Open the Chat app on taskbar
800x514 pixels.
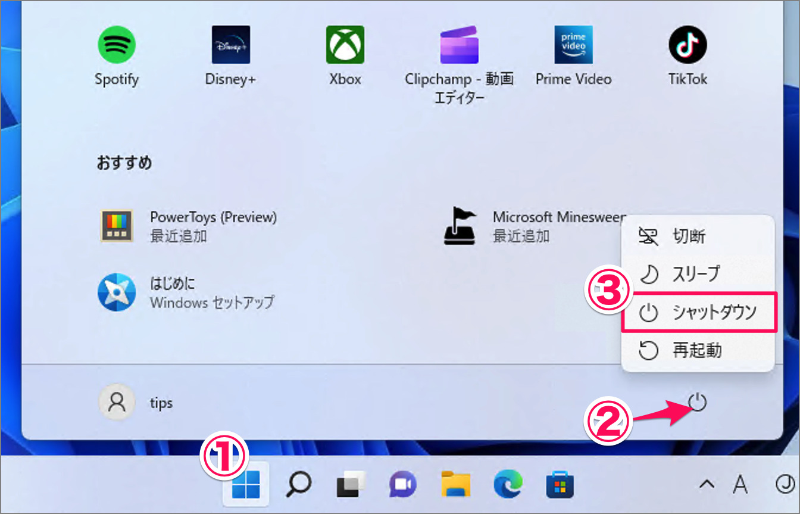[403, 485]
